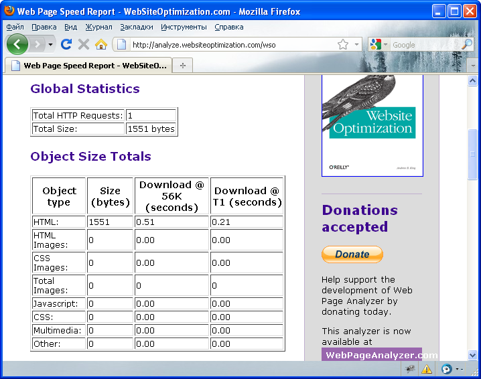Click the warning triangle status bar icon
The width and height of the screenshot is (481, 379).
point(426,369)
